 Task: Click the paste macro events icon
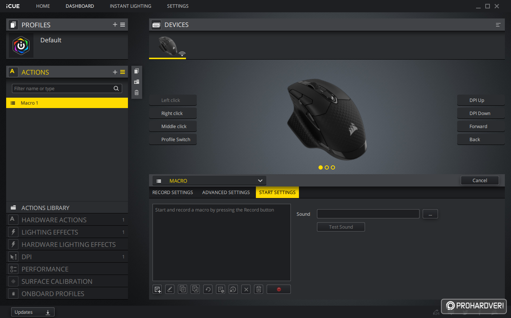(x=195, y=289)
